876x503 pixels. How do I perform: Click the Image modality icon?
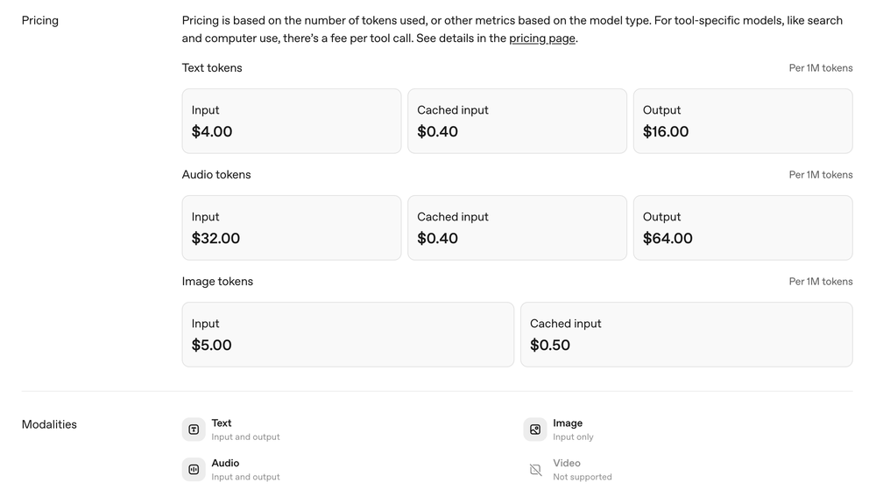pyautogui.click(x=535, y=430)
